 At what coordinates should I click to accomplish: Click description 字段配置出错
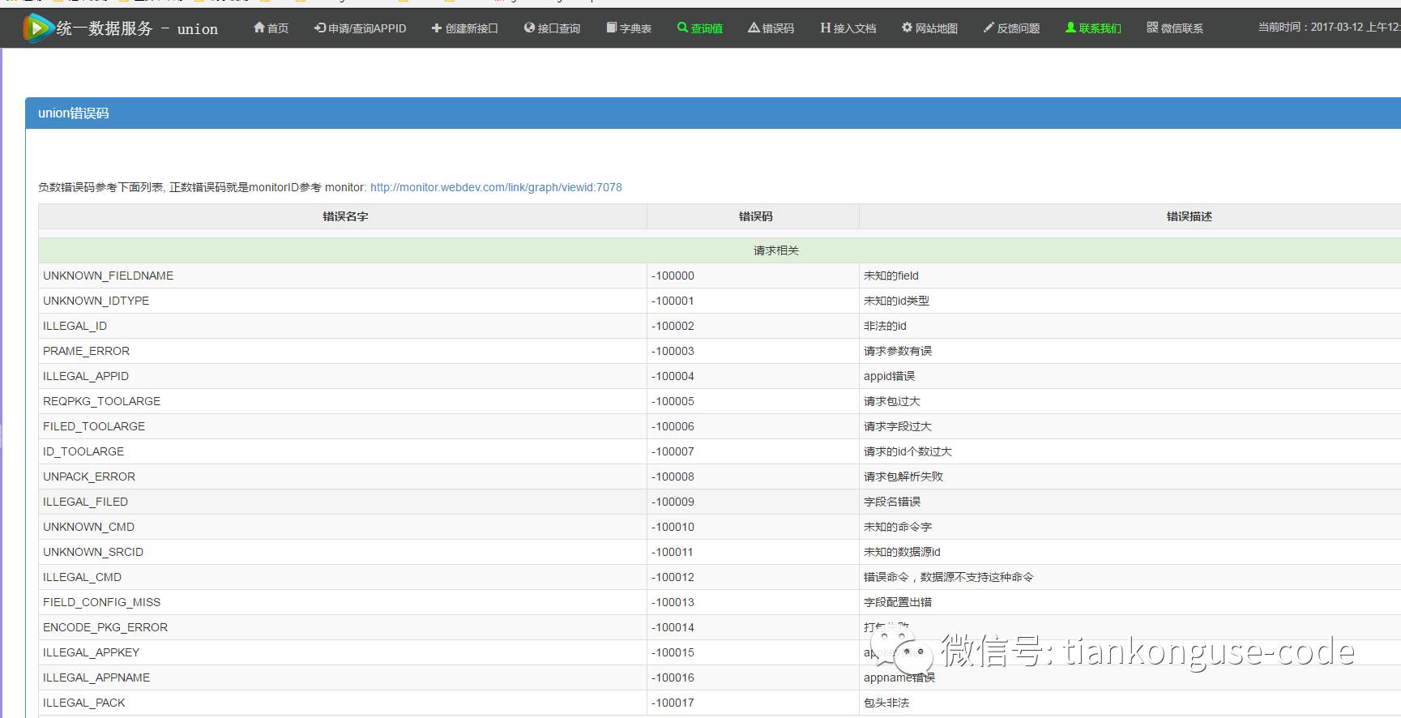pyautogui.click(x=898, y=602)
